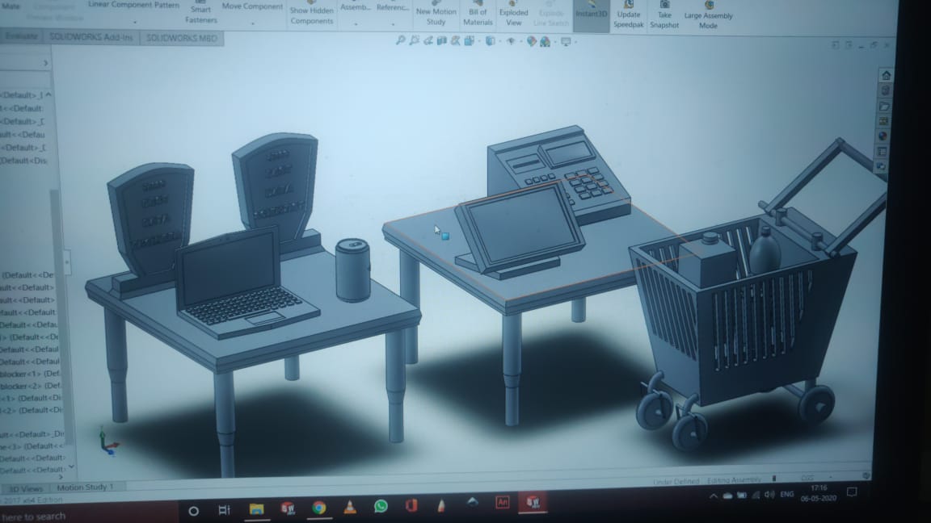Open the Motion Study 1 tab

86,487
